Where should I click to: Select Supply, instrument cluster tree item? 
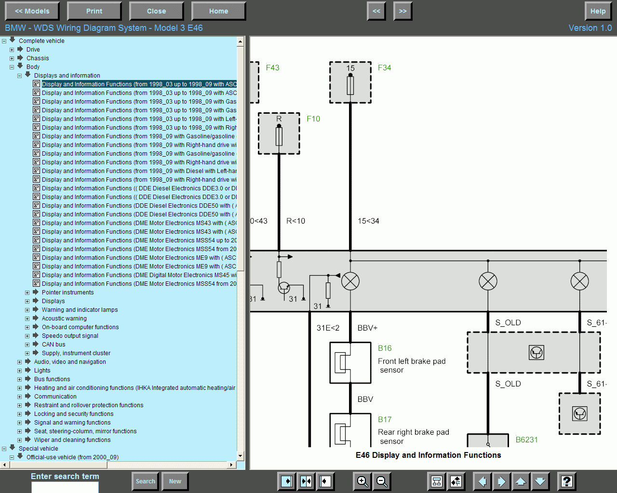[x=76, y=353]
